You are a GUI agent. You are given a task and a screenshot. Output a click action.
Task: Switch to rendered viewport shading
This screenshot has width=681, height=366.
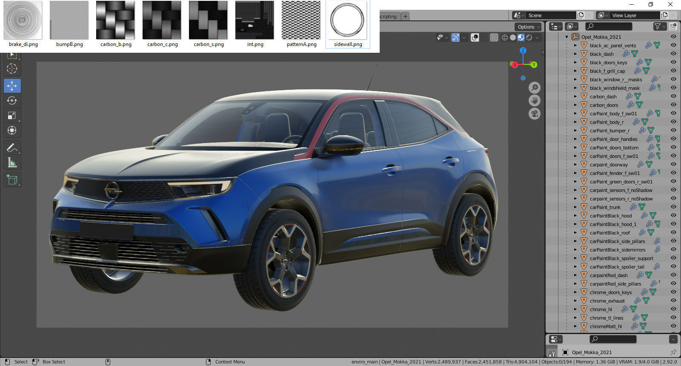529,37
